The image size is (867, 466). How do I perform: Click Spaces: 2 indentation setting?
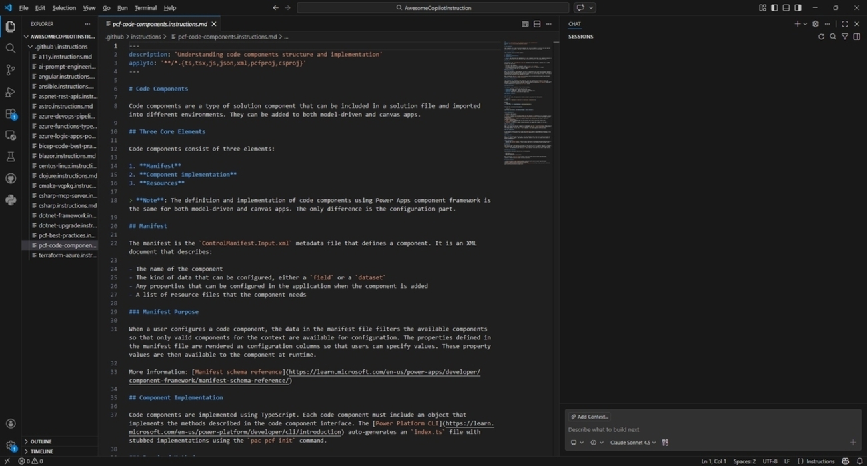click(x=744, y=461)
